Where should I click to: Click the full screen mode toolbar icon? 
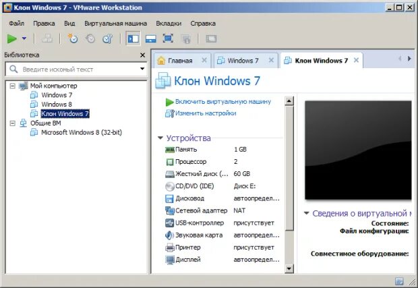click(x=168, y=38)
